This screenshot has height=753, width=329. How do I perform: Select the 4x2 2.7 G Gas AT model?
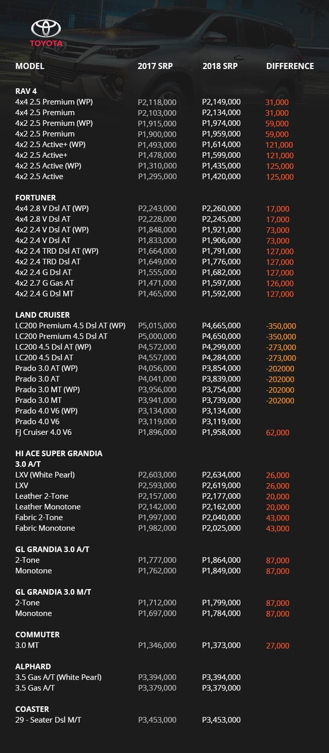45,283
